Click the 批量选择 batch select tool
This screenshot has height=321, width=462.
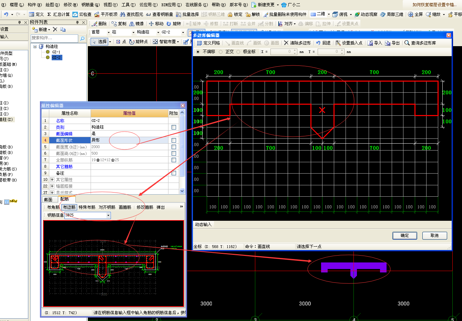[187, 14]
